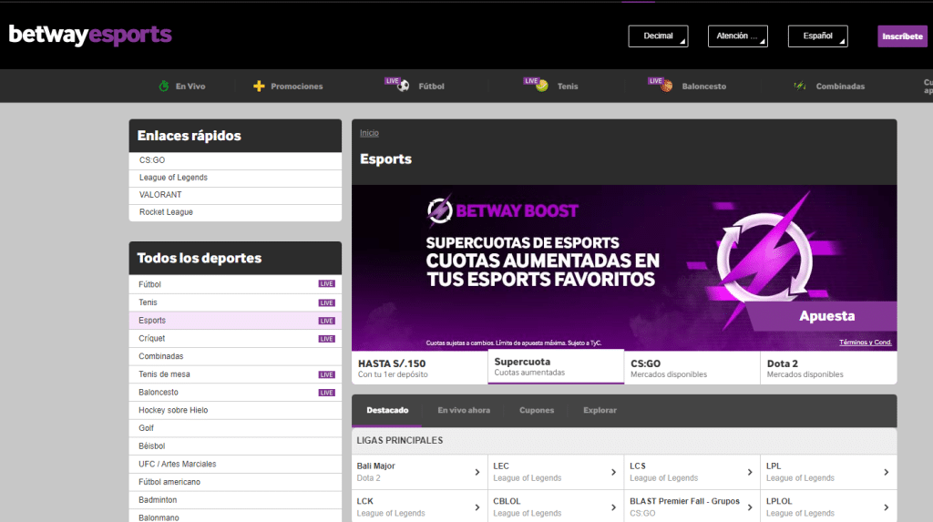Select Badminton in sports list

click(x=235, y=500)
